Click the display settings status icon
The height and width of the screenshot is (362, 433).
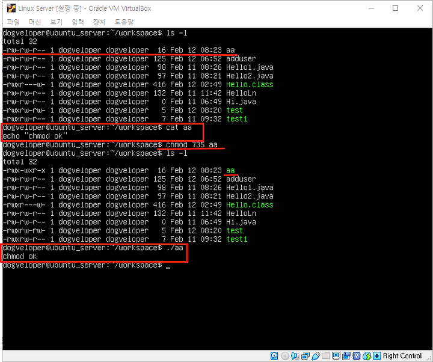coord(336,355)
